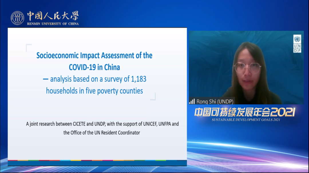This screenshot has width=309, height=173.
Task: Click the "Rong Shi (UNDP)" name label
Action: (x=215, y=101)
